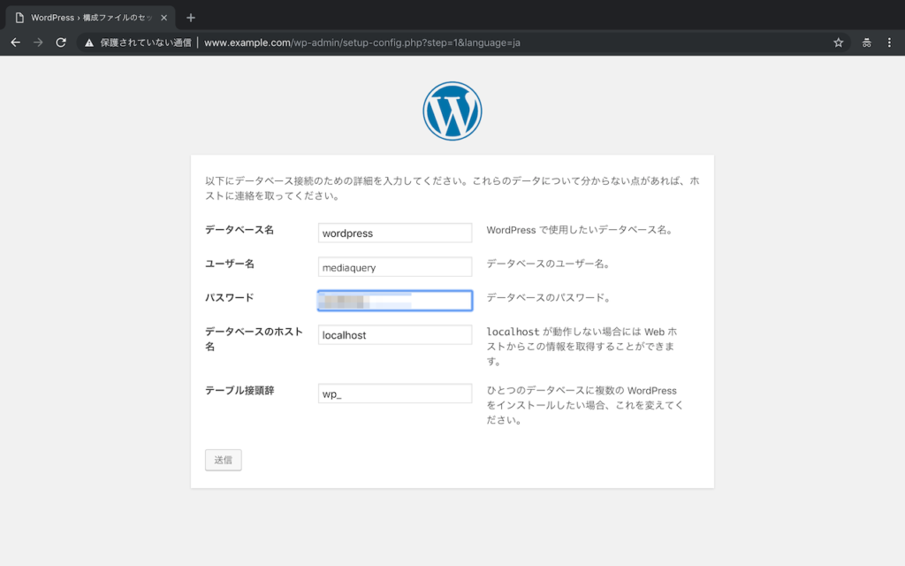Focus the database name field containing wordpress
Screen dimensions: 905x566
click(395, 233)
